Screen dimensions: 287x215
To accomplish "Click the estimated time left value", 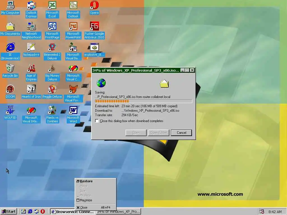I will 149,106.
